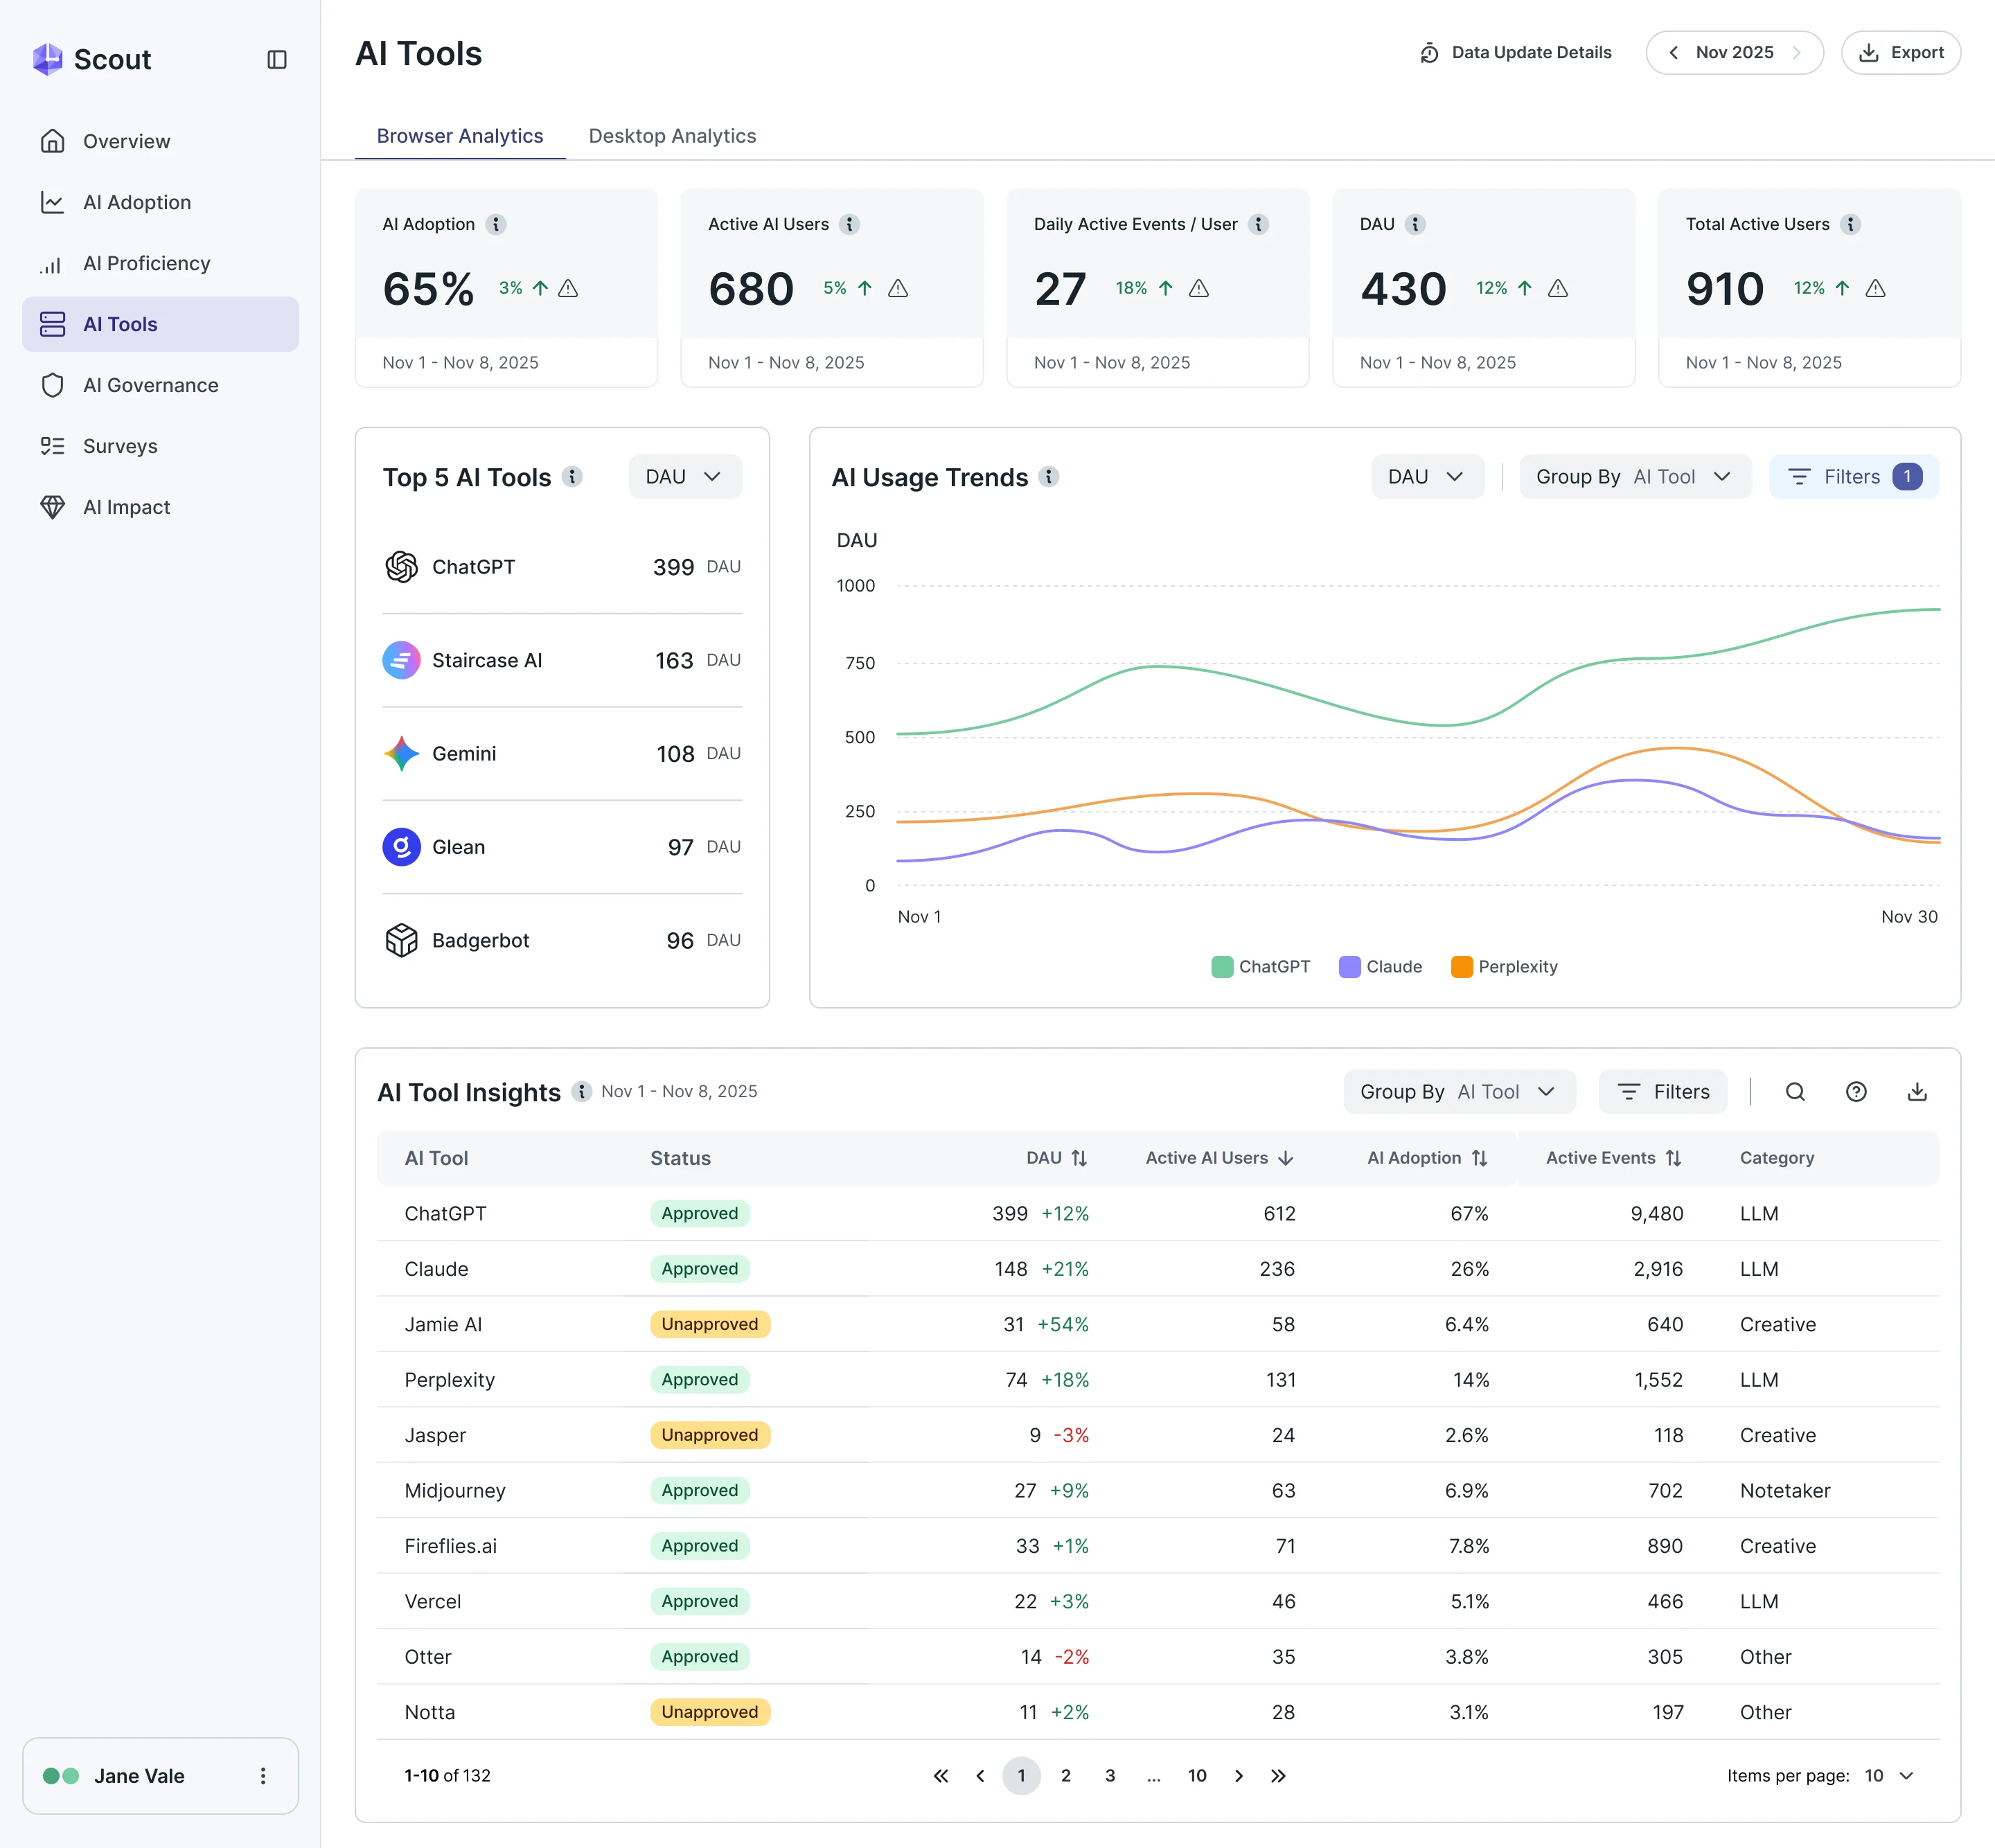1995x1848 pixels.
Task: Open Surveys in the sidebar
Action: click(x=160, y=446)
